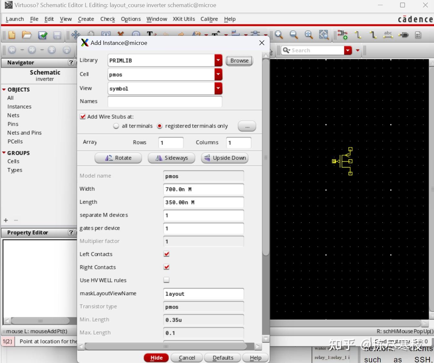Screen dimensions: 434x363
Task: Open the Create menu
Action: point(86,19)
